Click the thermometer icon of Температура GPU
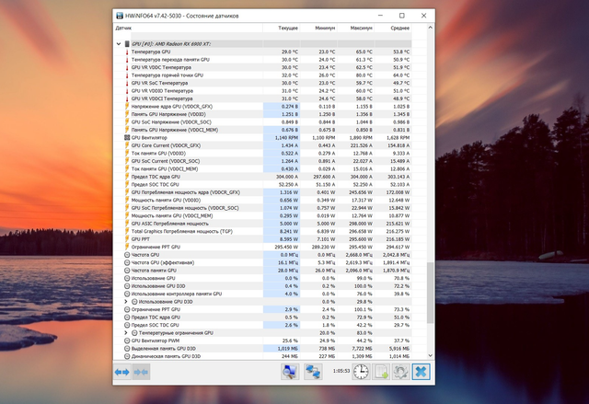The width and height of the screenshot is (589, 404). 127,52
